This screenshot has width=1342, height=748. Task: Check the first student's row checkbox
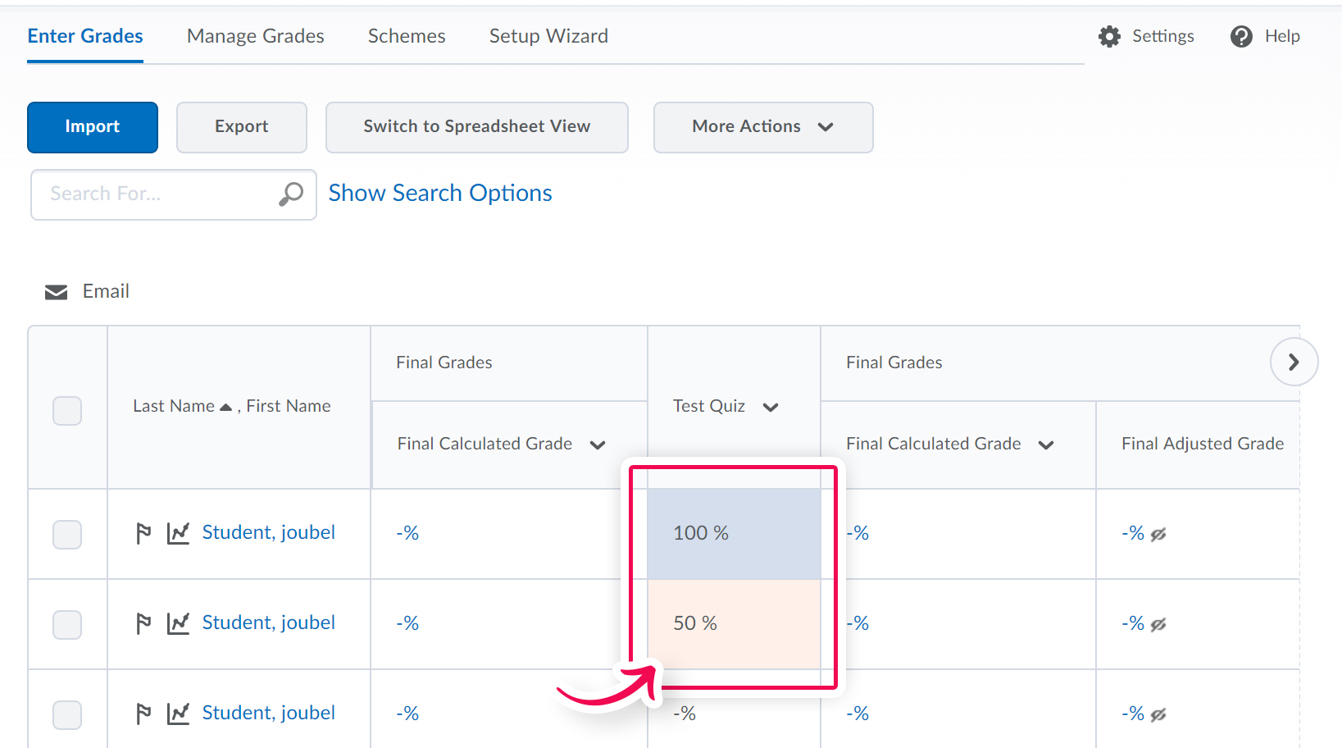67,534
